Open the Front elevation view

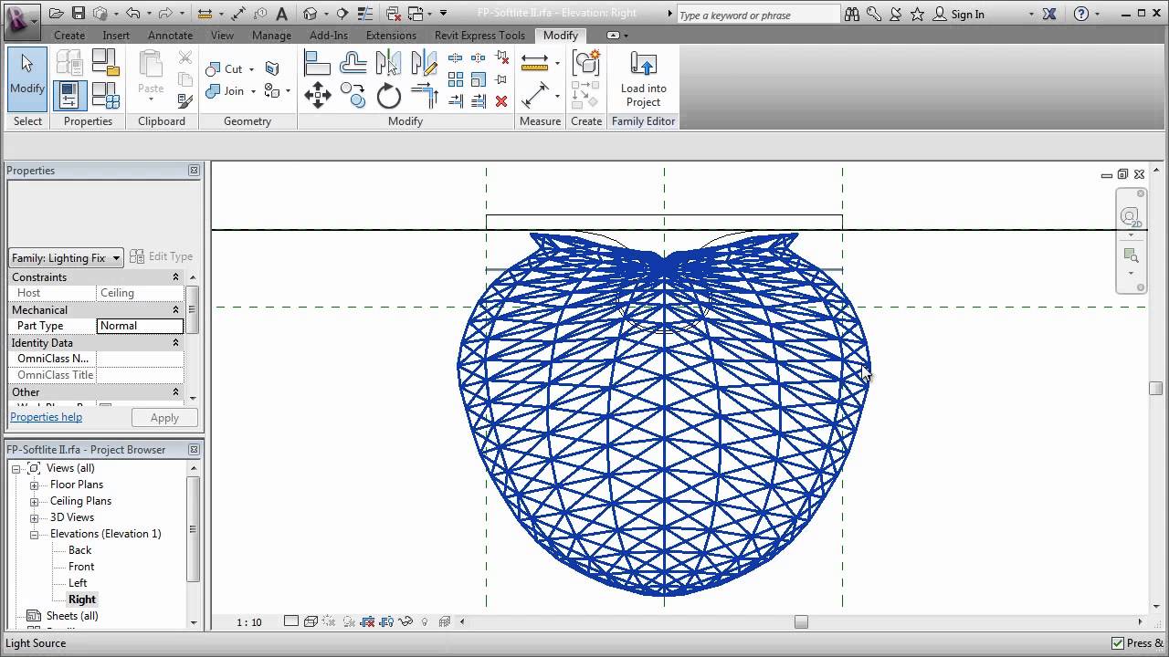(x=81, y=567)
